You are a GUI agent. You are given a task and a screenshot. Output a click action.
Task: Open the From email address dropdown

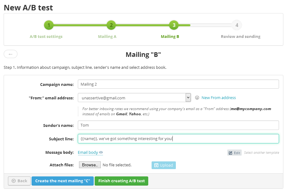coord(188,98)
